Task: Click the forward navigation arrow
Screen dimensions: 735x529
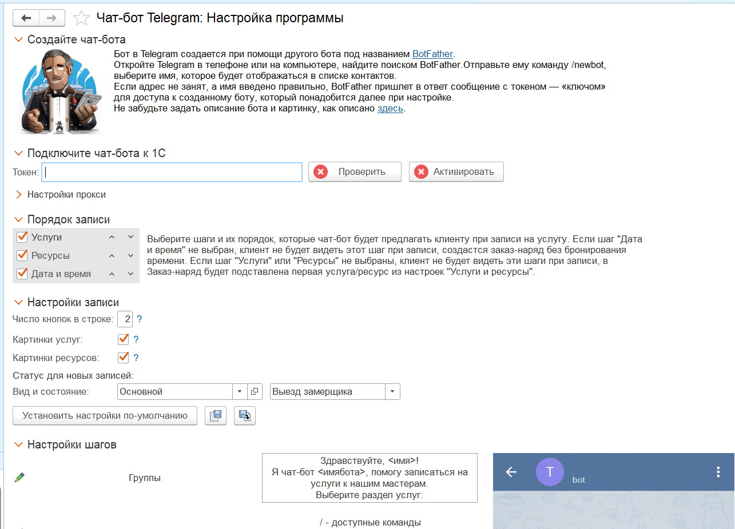Action: point(52,18)
